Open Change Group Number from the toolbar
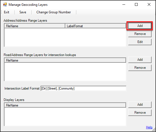The height and width of the screenshot is (132, 156). 54,12
